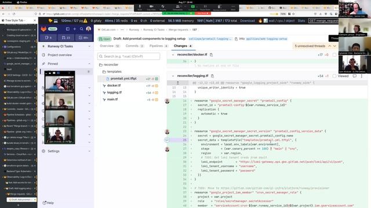371x208 pixels.
Task: Open the to-do list counter
Action: 83,38
